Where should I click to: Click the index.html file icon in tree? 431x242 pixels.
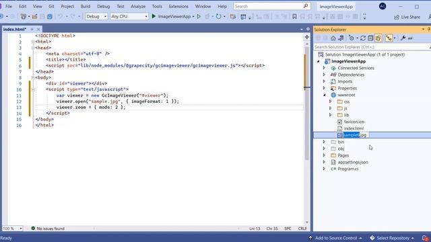339,128
